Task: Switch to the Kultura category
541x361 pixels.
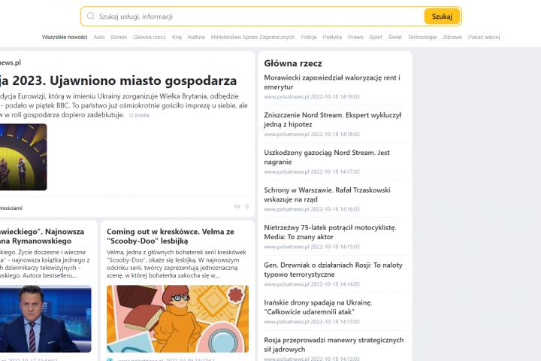Action: 196,38
